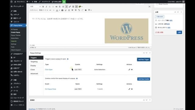The width and height of the screenshot is (195, 110).
Task: Click the numbered list toolbar icon
Action: [53, 7]
